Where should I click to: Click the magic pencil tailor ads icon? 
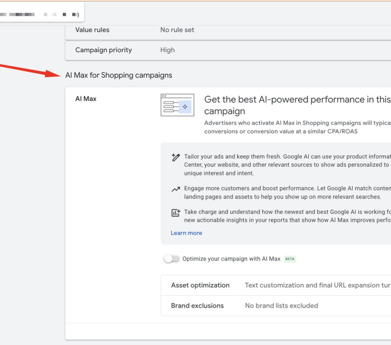(x=175, y=157)
